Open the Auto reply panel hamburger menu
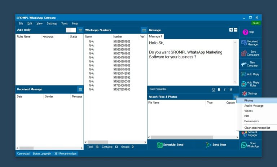This screenshot has width=277, height=167. coord(80,30)
